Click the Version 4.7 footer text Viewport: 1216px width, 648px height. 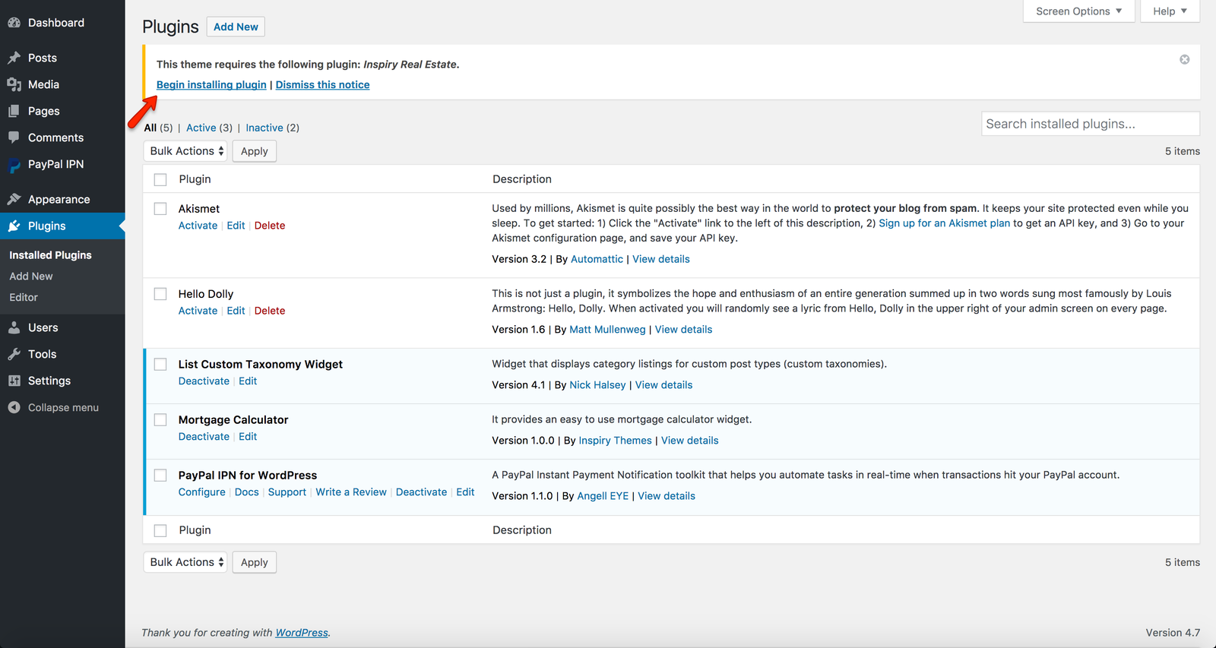coord(1173,633)
